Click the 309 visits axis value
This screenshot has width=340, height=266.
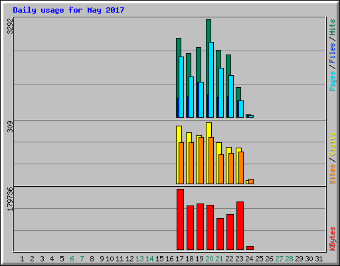tap(10, 126)
